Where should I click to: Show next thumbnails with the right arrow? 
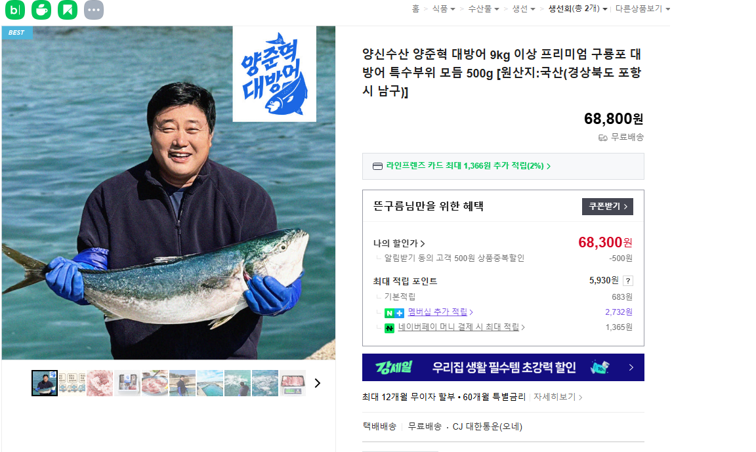317,383
